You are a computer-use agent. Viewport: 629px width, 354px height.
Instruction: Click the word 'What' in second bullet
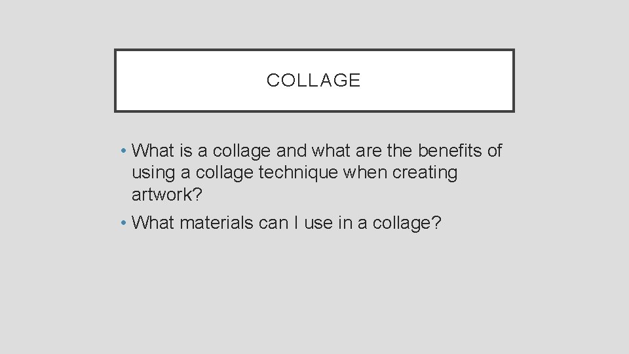coord(153,223)
